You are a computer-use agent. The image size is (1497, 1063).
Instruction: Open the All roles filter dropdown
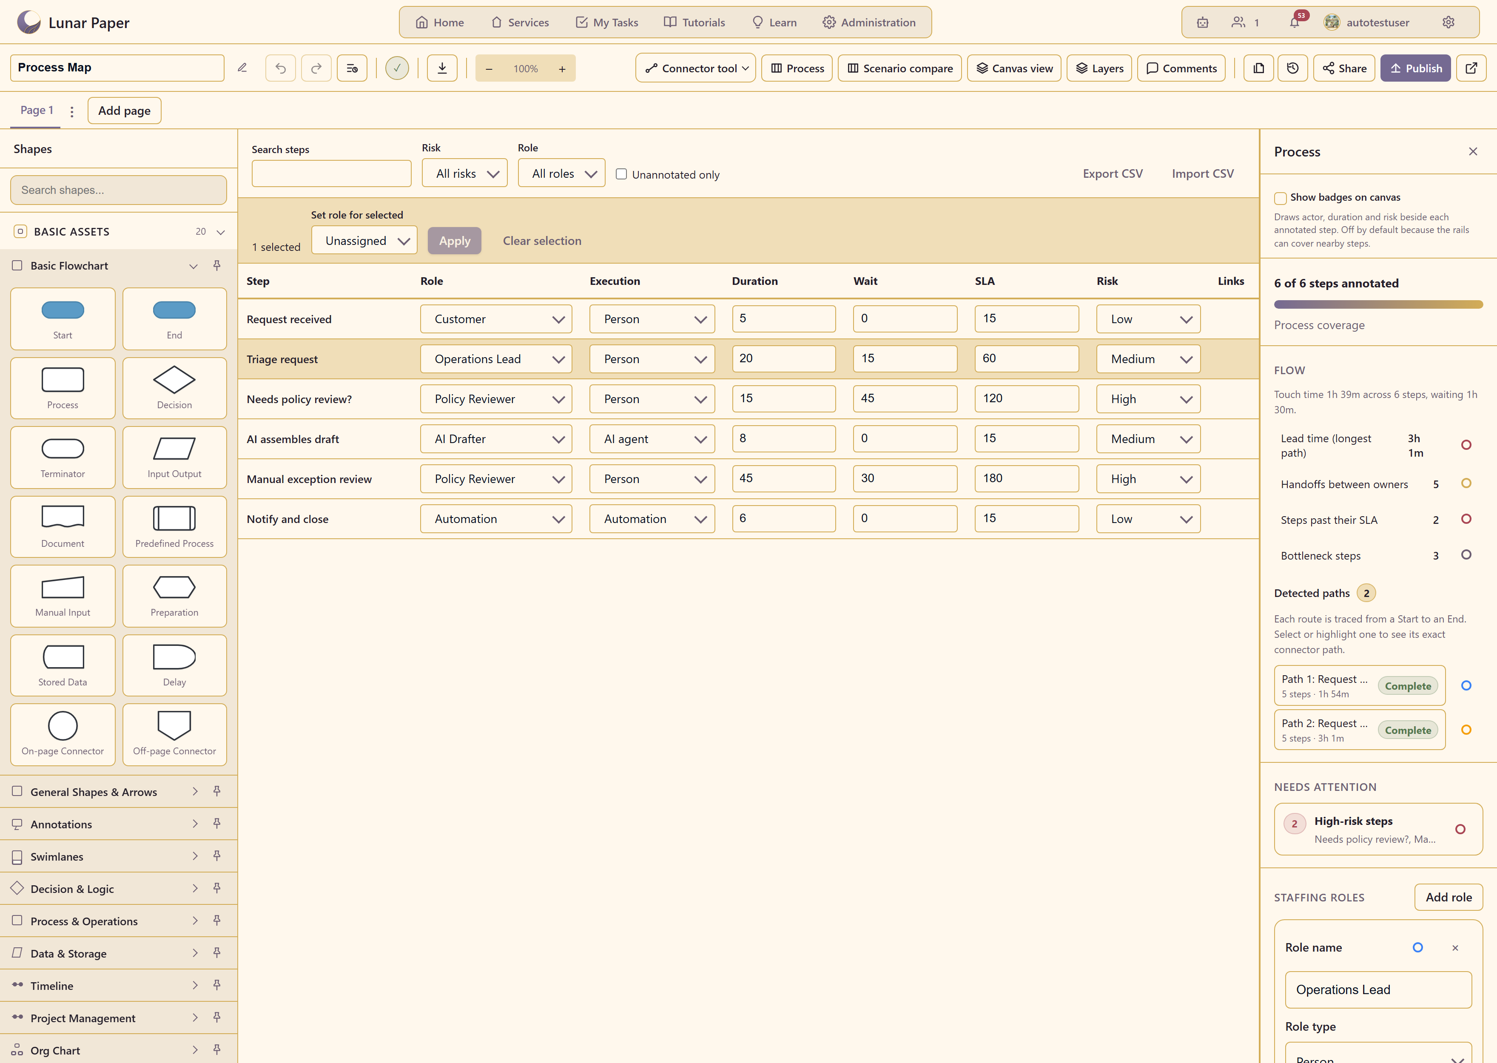pos(562,173)
